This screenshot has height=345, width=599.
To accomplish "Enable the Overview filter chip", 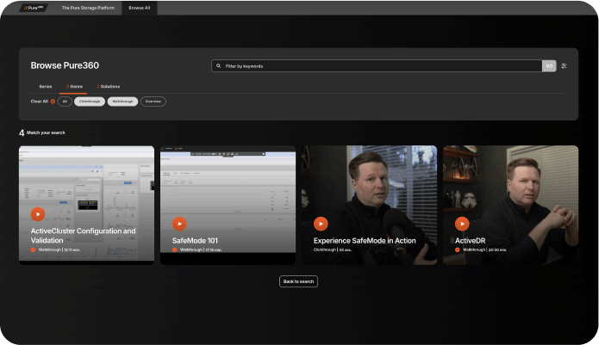I will coord(153,102).
